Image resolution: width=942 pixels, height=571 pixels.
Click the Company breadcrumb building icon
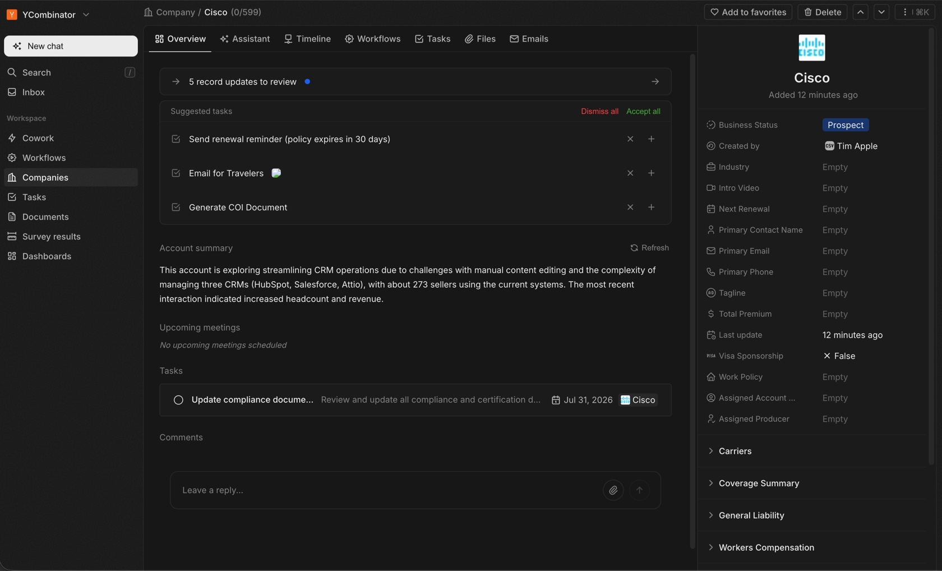148,12
